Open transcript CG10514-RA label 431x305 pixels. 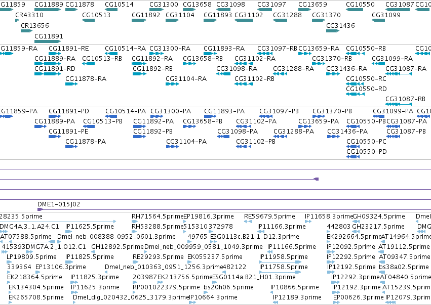coord(125,49)
